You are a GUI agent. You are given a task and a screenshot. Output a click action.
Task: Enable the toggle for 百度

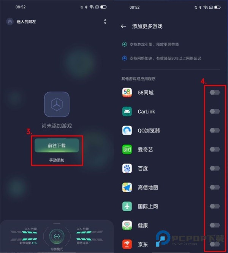click(x=215, y=168)
